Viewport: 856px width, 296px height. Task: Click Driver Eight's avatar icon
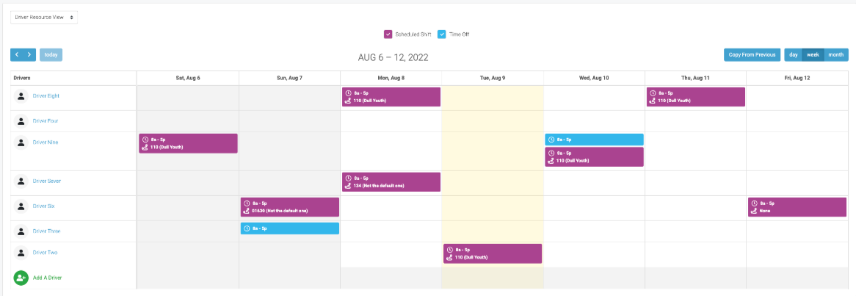pyautogui.click(x=21, y=96)
